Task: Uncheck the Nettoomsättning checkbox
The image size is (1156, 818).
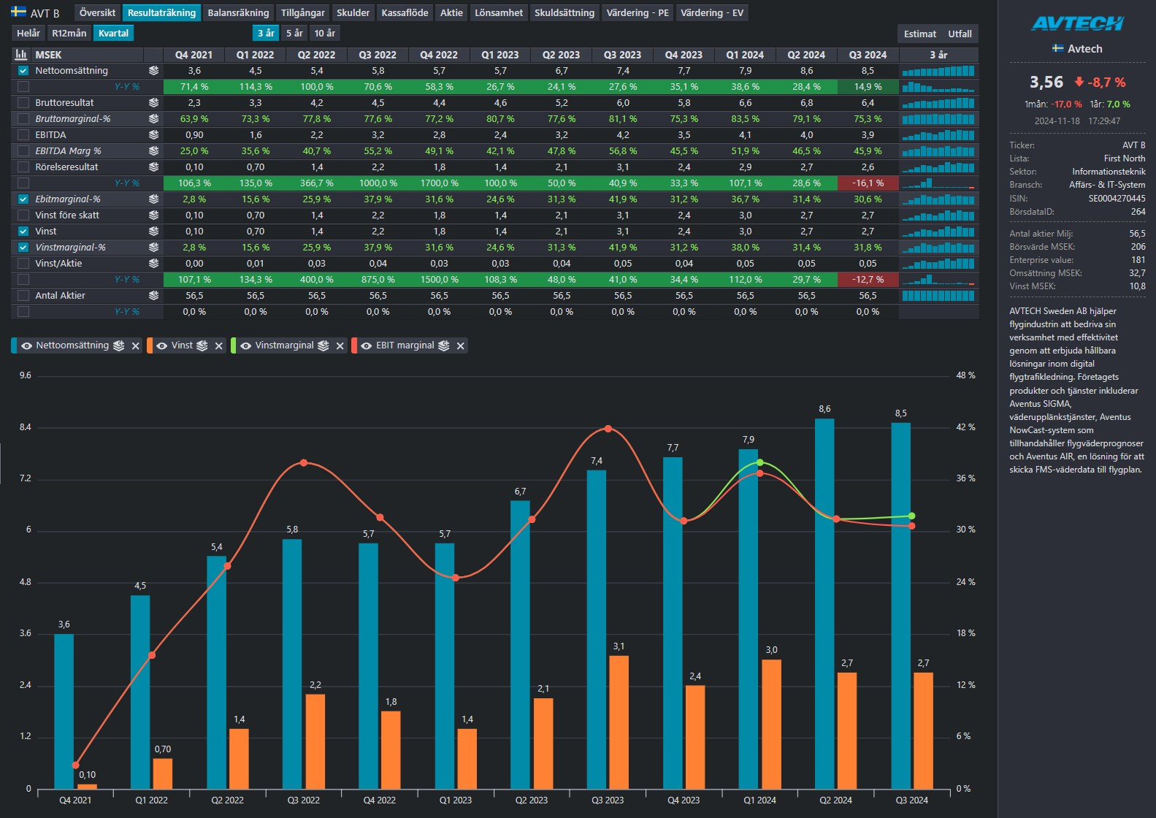Action: tap(23, 71)
